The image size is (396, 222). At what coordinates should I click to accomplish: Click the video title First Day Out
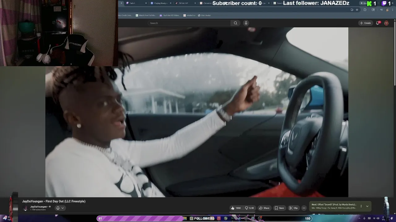coord(54,201)
